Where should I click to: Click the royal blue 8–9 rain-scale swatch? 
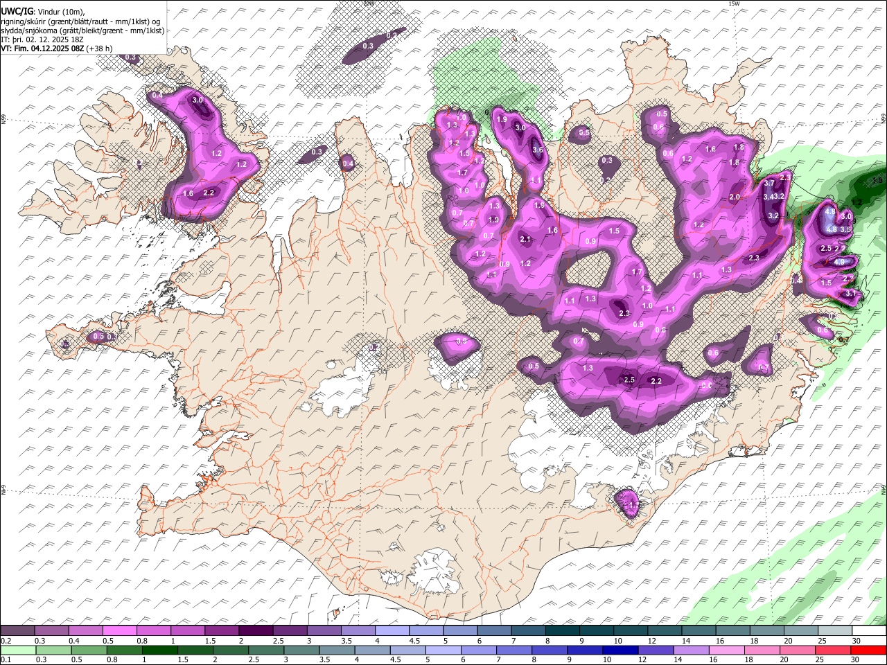coord(550,650)
